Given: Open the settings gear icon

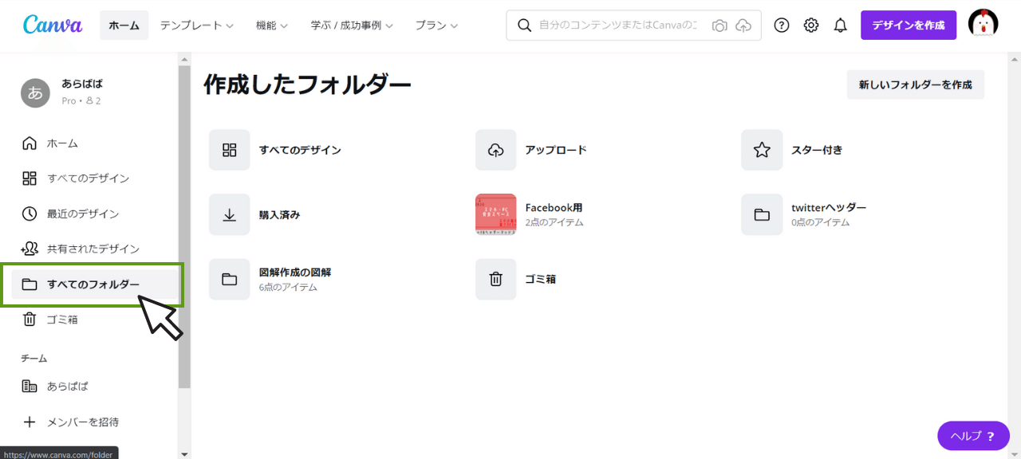Looking at the screenshot, I should pyautogui.click(x=811, y=25).
